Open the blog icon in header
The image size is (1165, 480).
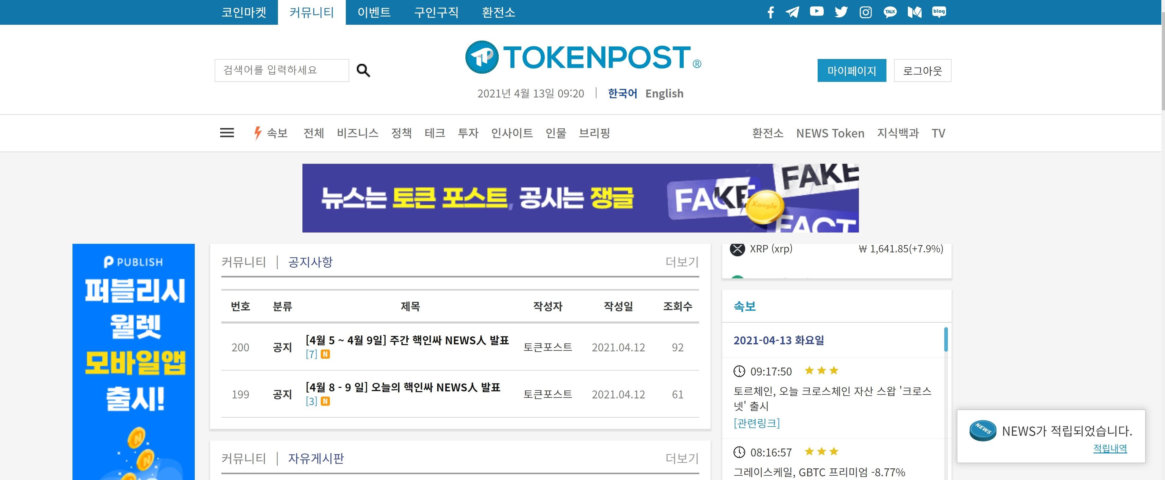click(x=939, y=12)
